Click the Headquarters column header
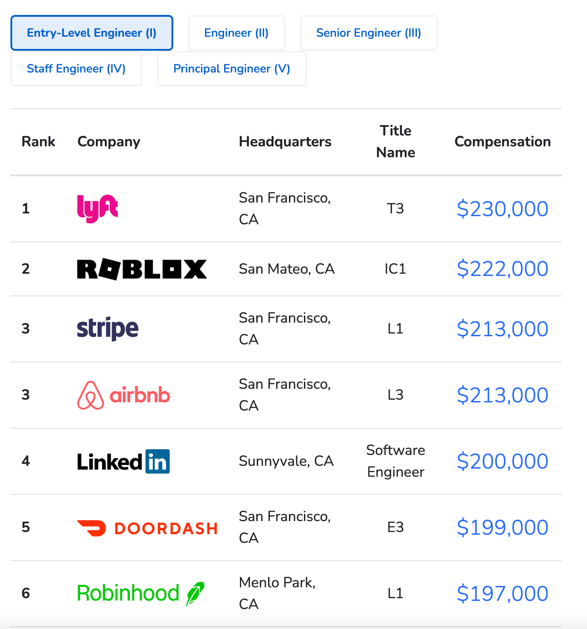The width and height of the screenshot is (587, 629). click(285, 141)
